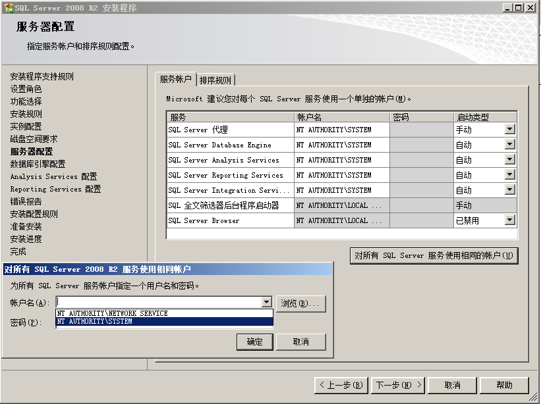Image resolution: width=541 pixels, height=404 pixels.
Task: Close the SQL Server setup window
Action: pos(530,8)
